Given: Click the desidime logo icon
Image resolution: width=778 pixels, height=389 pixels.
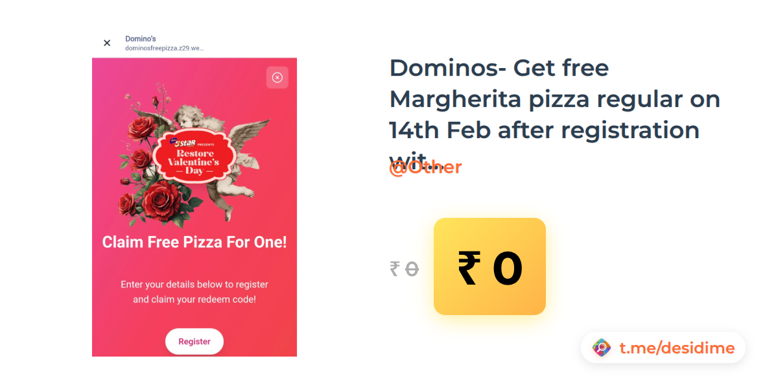Looking at the screenshot, I should [602, 348].
